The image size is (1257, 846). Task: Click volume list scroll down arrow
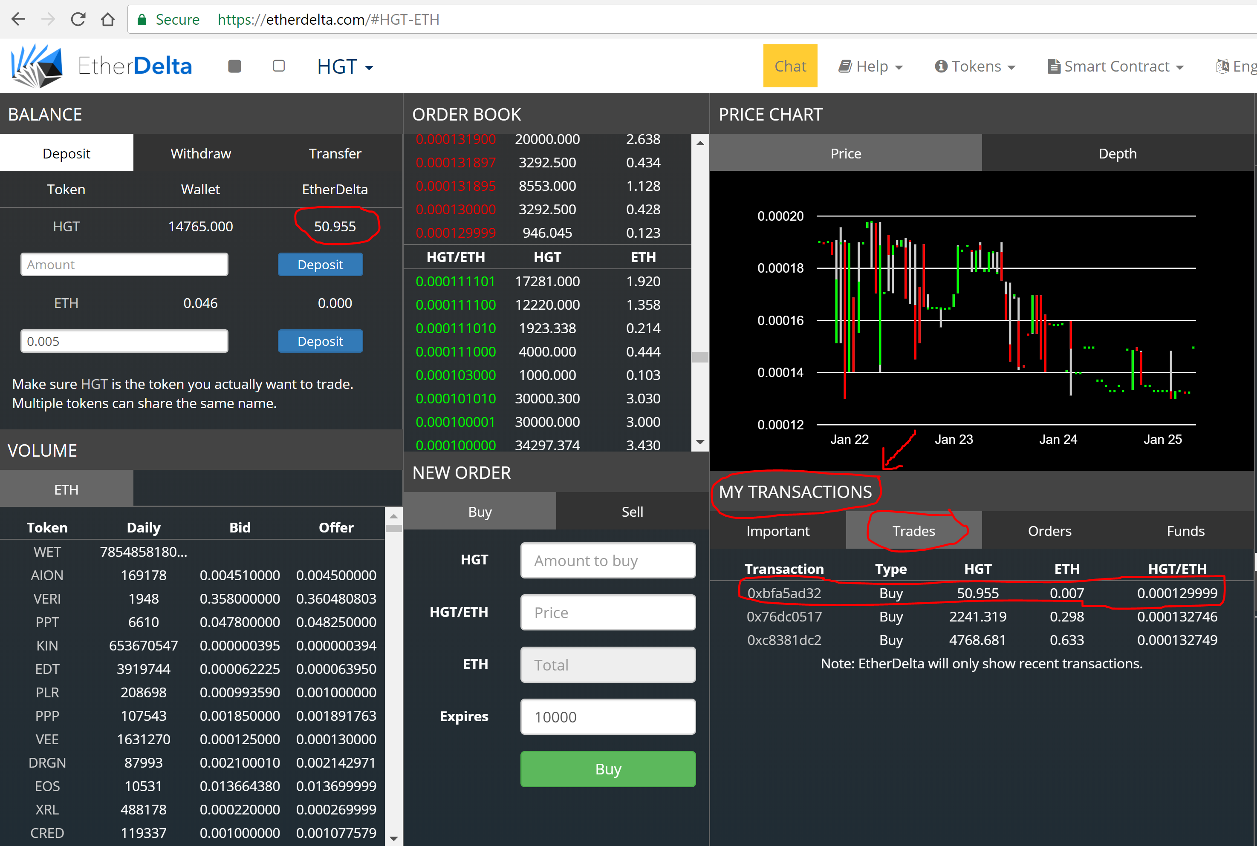pyautogui.click(x=394, y=838)
